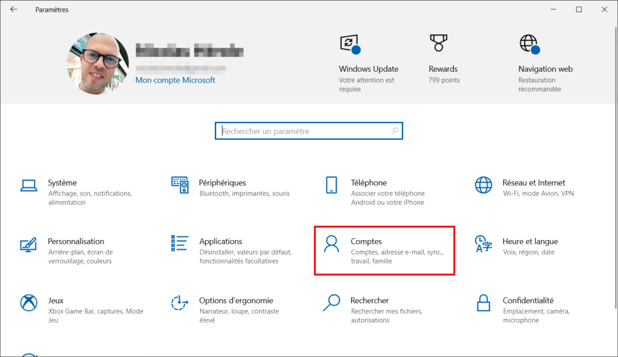This screenshot has height=357, width=618.
Task: Open the Rewards medal icon
Action: [438, 43]
